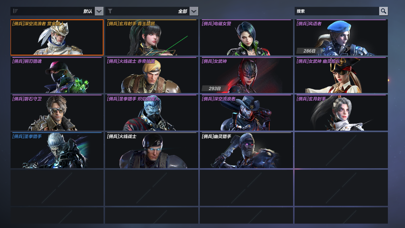This screenshot has height=228, width=405.
Task: Select the 钢刃猎魂 masked character
Action: [57, 75]
